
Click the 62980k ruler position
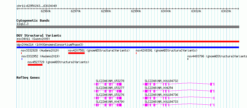tap(106, 11)
